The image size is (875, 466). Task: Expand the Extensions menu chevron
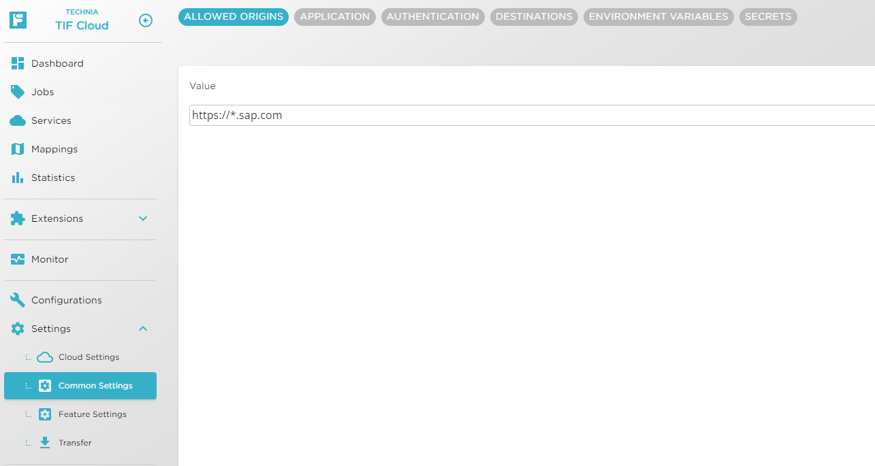click(143, 218)
